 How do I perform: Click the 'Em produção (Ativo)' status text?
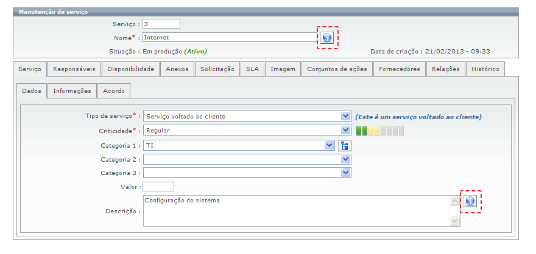pos(175,52)
